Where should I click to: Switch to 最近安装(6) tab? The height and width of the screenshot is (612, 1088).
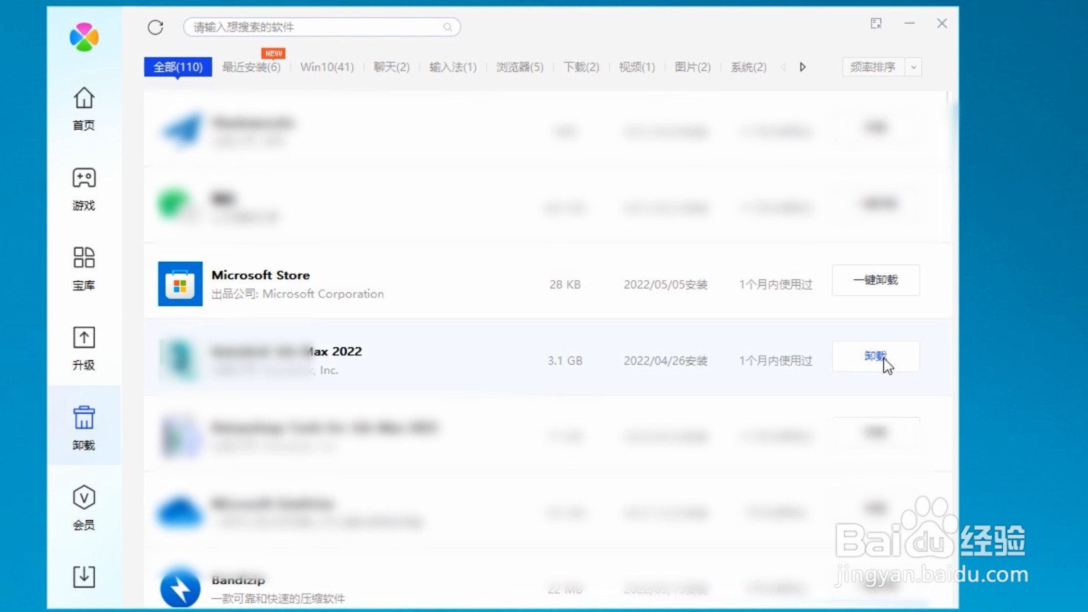(x=252, y=67)
